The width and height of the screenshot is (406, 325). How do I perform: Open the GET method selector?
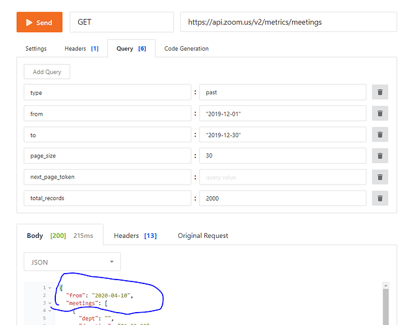pos(122,22)
